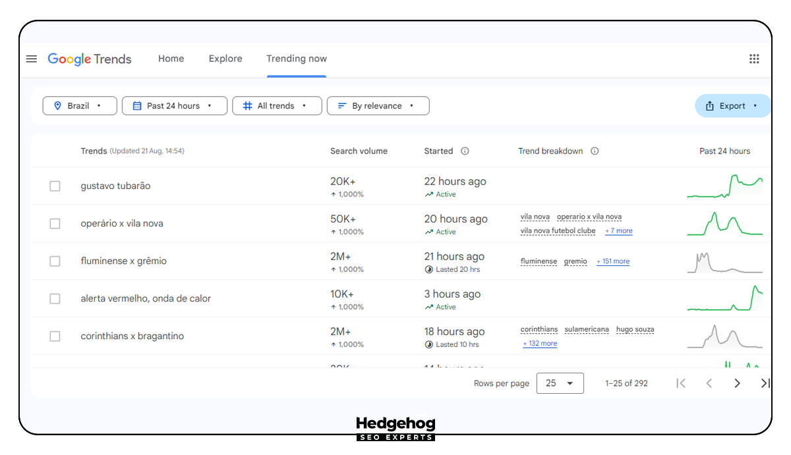Go to the first page of results
Screen dimensions: 791x455
[681, 383]
